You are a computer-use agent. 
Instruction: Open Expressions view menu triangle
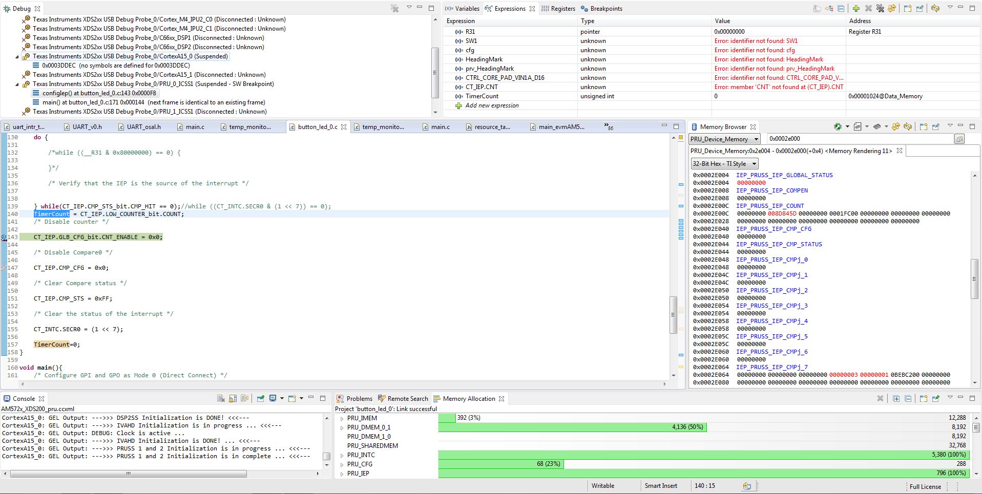pos(950,8)
